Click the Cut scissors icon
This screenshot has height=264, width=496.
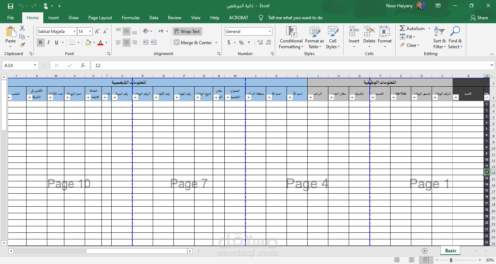tap(22, 28)
